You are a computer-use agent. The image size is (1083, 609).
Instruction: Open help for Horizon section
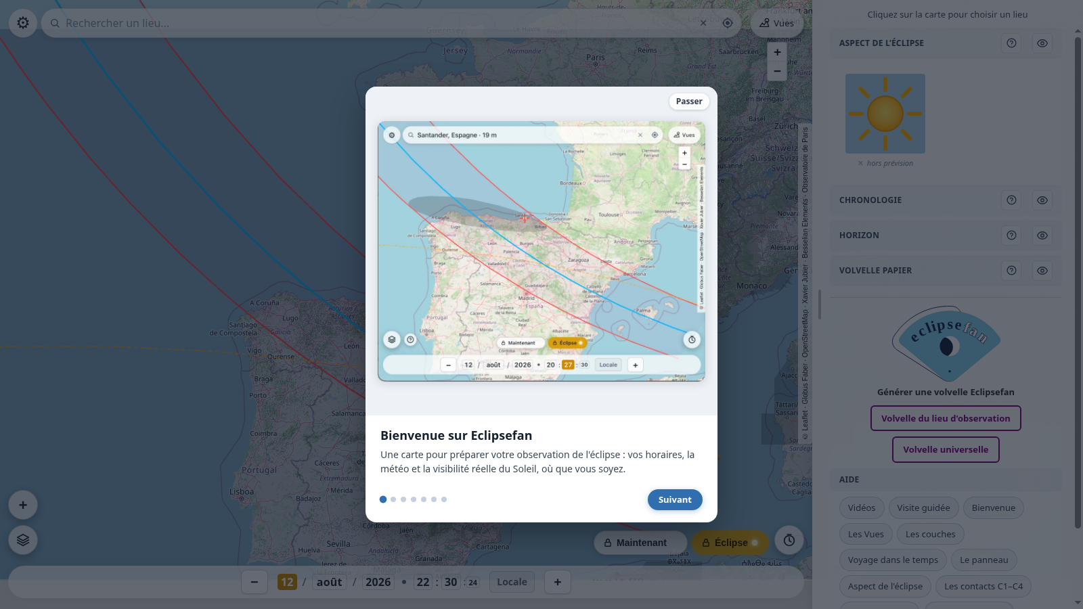pos(1011,235)
